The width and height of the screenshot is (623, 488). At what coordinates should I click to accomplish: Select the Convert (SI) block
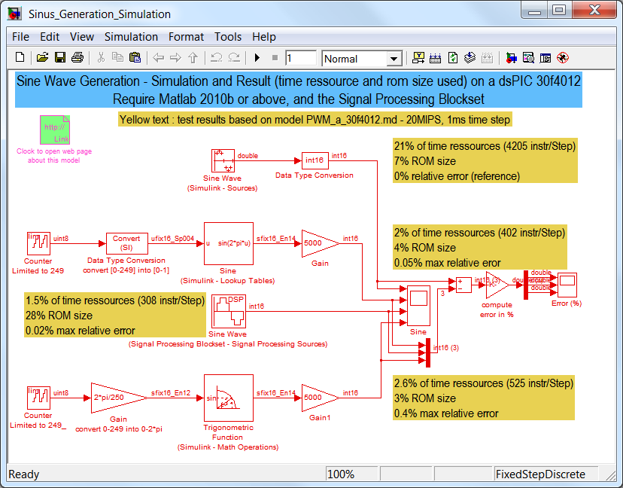pyautogui.click(x=126, y=243)
